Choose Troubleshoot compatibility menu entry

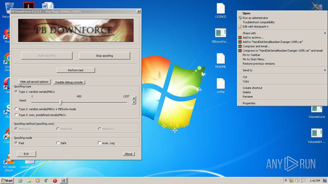tap(282, 22)
